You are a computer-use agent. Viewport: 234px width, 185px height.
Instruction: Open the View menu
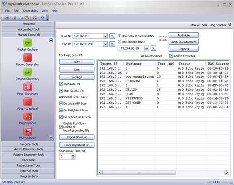click(45, 11)
